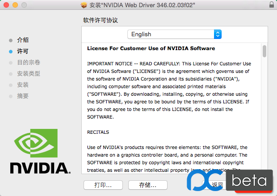
Task: Select the 许可 step in the sidebar
Action: [x=23, y=51]
